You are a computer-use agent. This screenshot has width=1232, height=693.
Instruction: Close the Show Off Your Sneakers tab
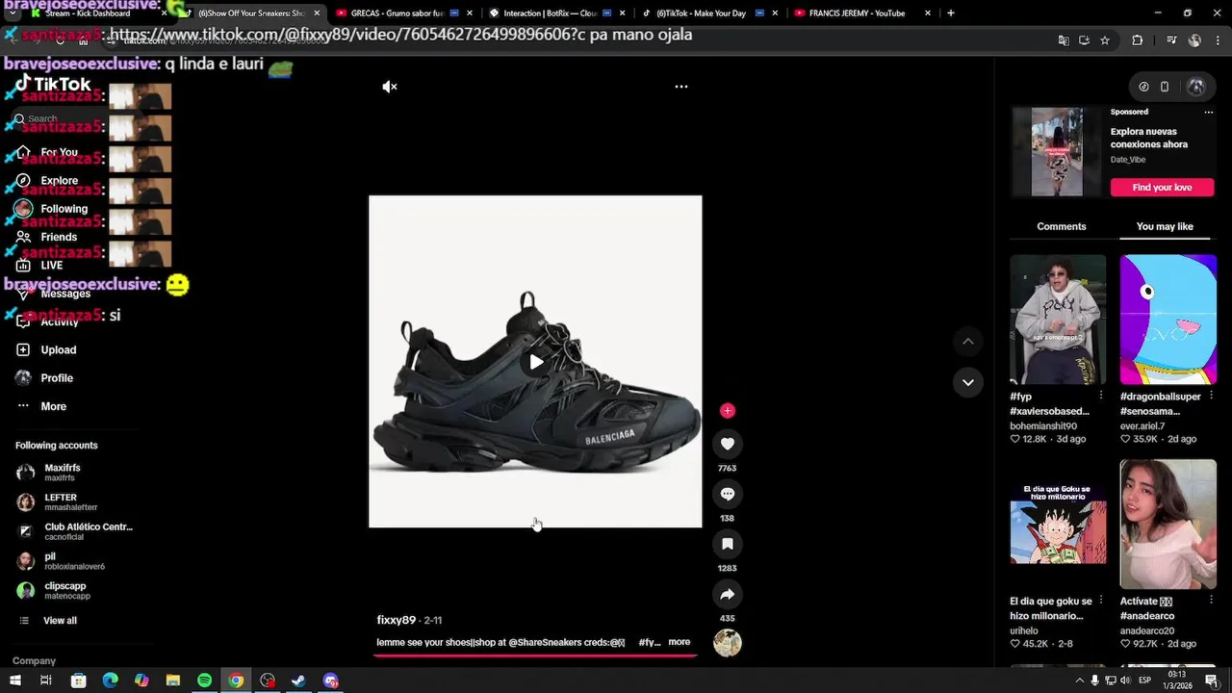click(x=317, y=13)
